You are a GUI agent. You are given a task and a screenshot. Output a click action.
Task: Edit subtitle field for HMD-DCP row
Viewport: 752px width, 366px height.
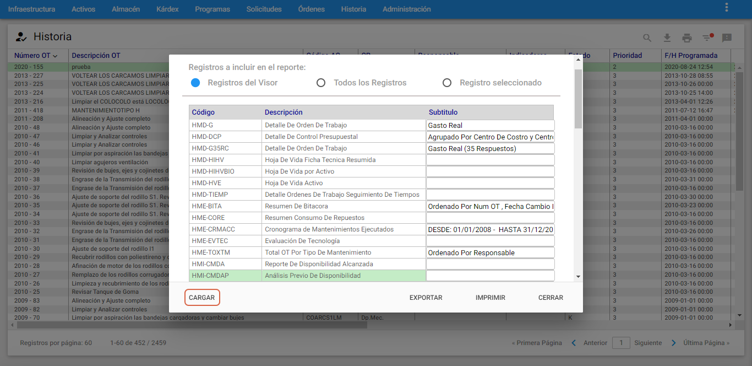click(x=490, y=137)
